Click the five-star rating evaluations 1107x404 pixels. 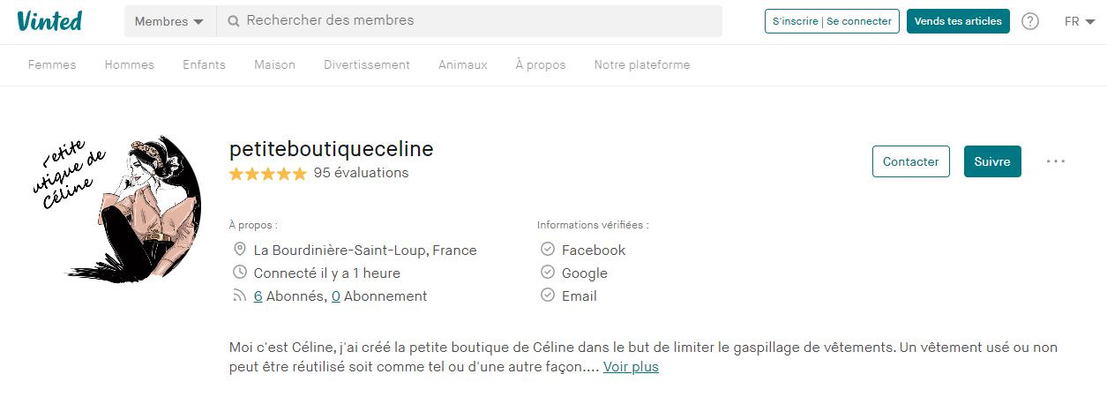tap(318, 173)
